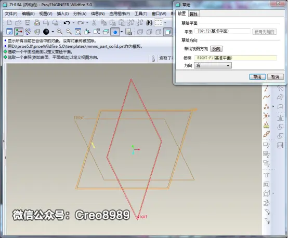Click the curve tool in right toolbar
Image resolution: width=288 pixels, height=238 pixels.
(x=267, y=97)
